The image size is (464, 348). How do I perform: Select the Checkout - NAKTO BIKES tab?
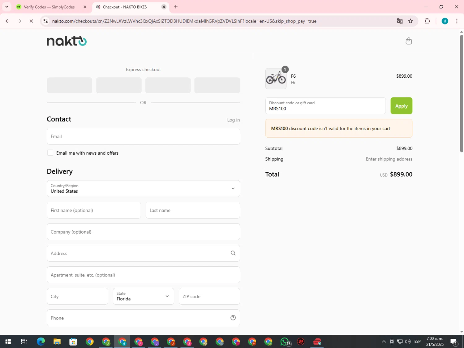click(x=130, y=7)
